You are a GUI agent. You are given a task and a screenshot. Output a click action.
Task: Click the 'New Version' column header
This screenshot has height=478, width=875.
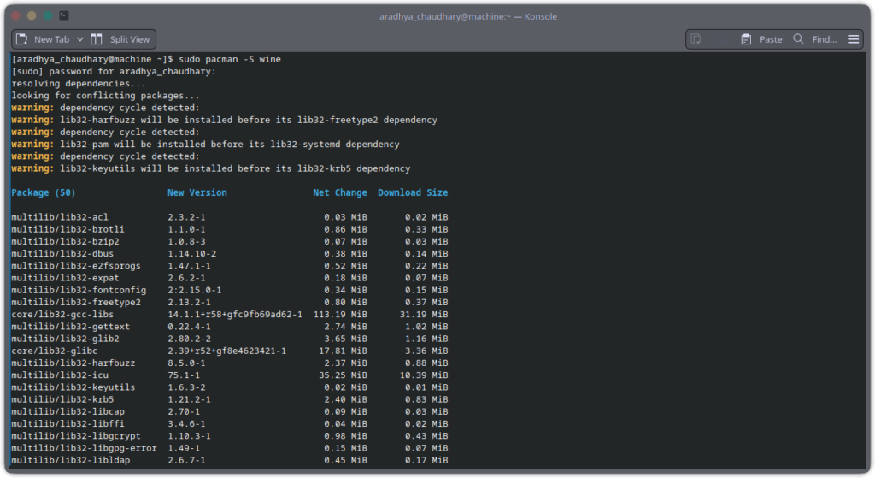coord(197,192)
